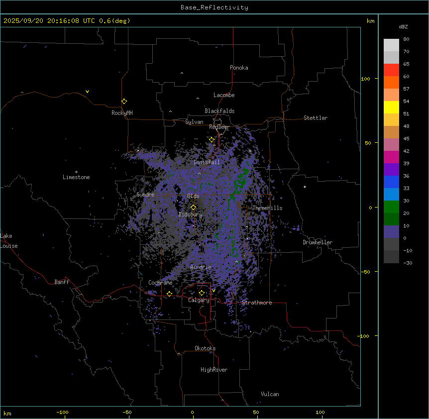This screenshot has height=419, width=429.
Task: Select the yellow 54 dBZ legend color
Action: click(x=391, y=107)
